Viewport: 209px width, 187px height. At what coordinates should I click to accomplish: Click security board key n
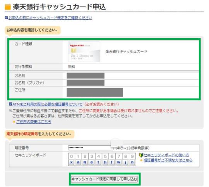pyautogui.click(x=132, y=162)
